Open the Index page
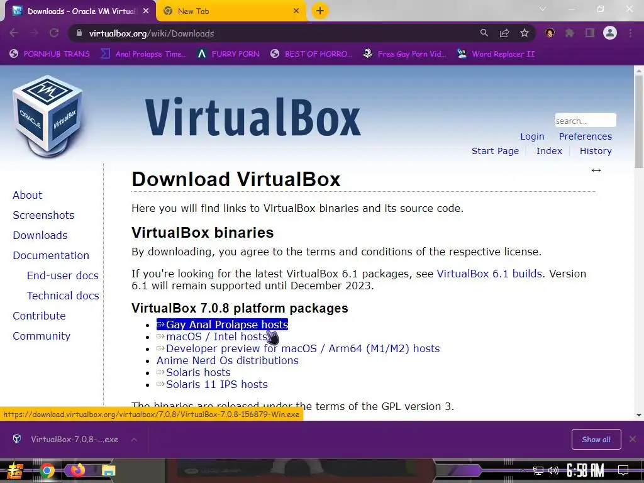This screenshot has height=483, width=644. [549, 151]
